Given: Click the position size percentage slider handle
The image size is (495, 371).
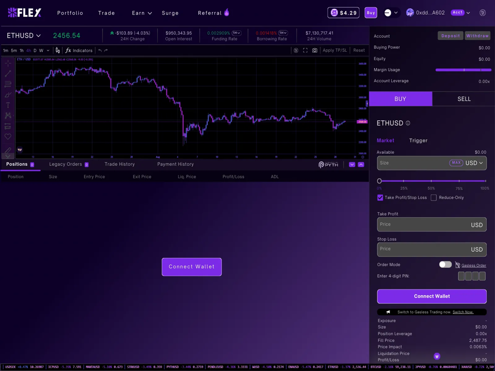Looking at the screenshot, I should pos(379,181).
